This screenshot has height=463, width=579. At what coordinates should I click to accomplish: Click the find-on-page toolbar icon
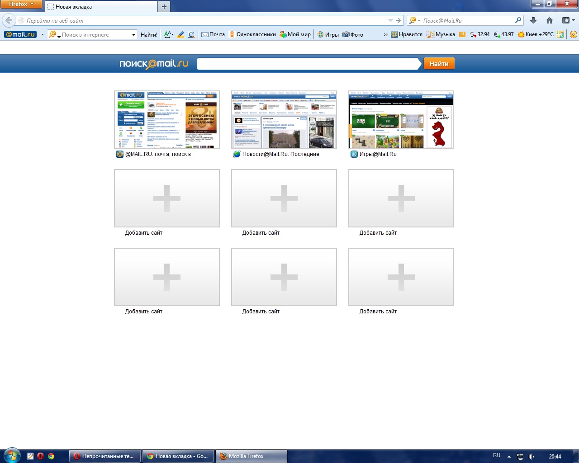191,34
